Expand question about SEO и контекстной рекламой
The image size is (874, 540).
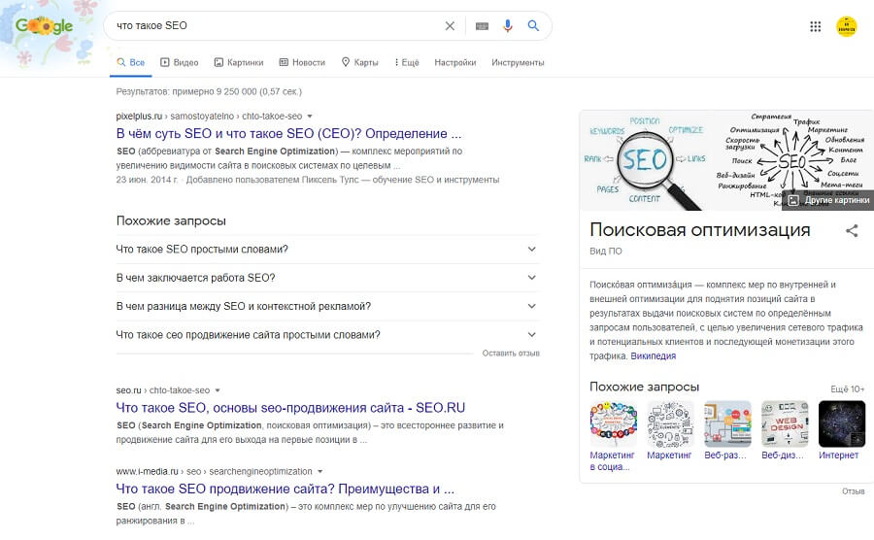click(531, 306)
